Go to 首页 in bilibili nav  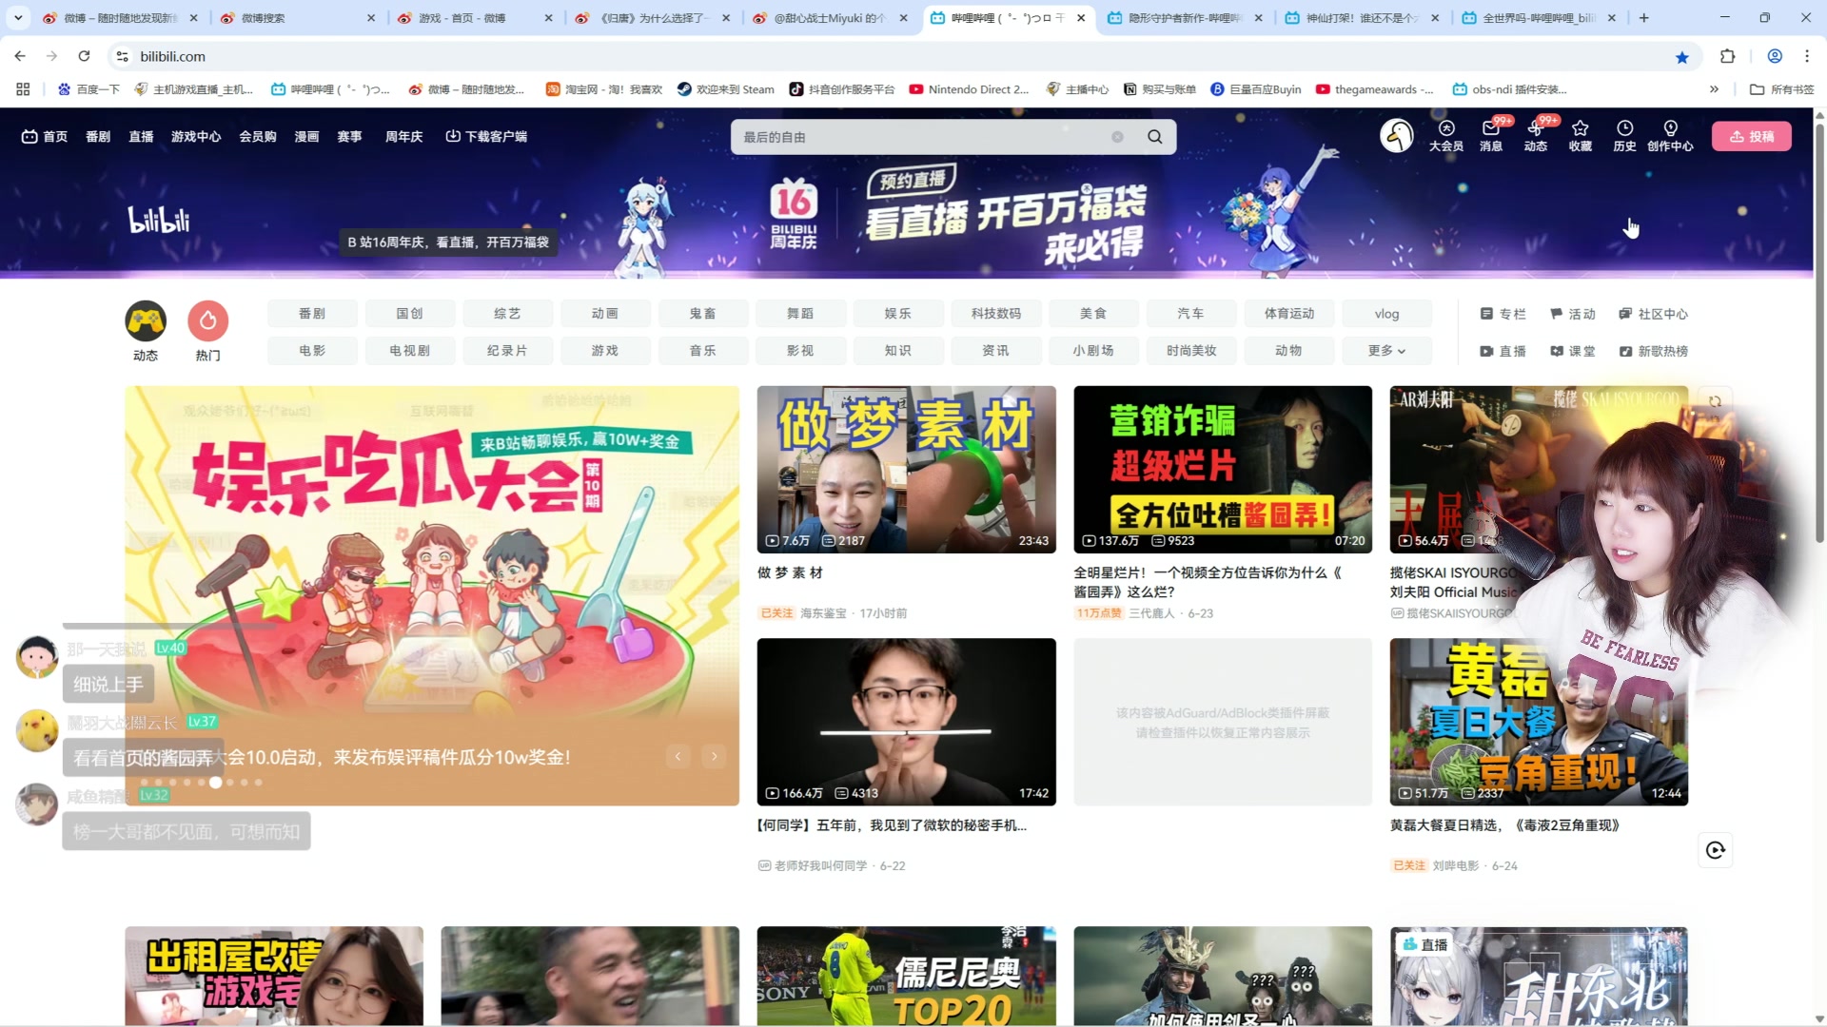coord(45,136)
